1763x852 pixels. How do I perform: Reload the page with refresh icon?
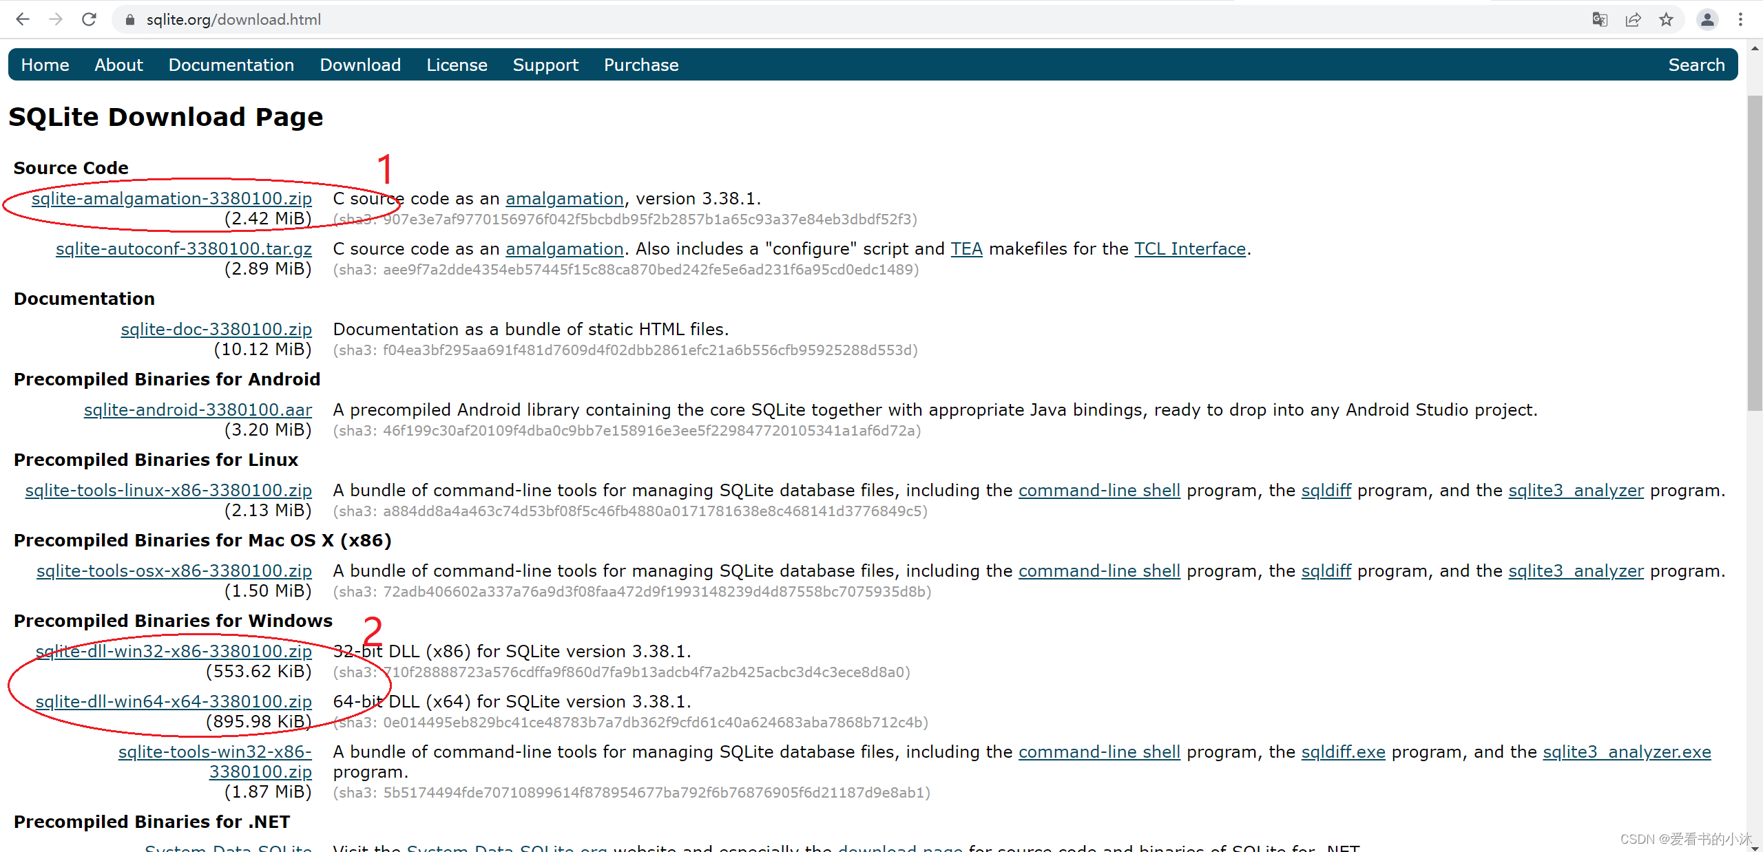(89, 19)
